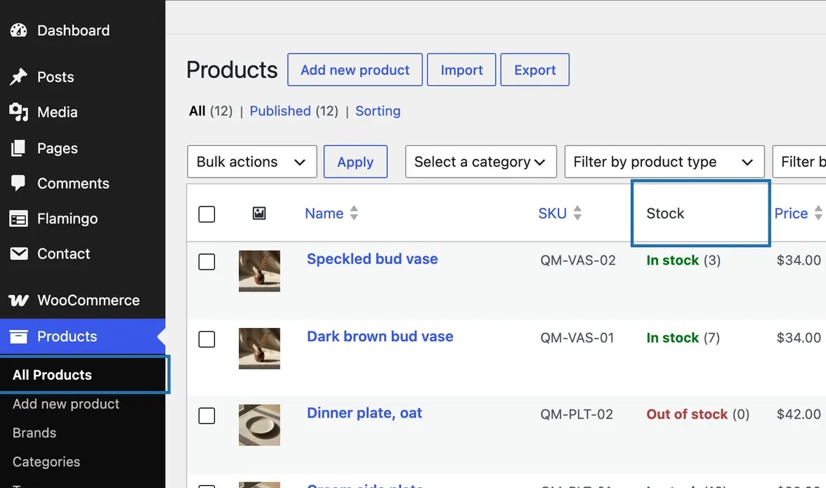Sort by Name column header
Viewport: 826px width, 488px height.
click(324, 213)
